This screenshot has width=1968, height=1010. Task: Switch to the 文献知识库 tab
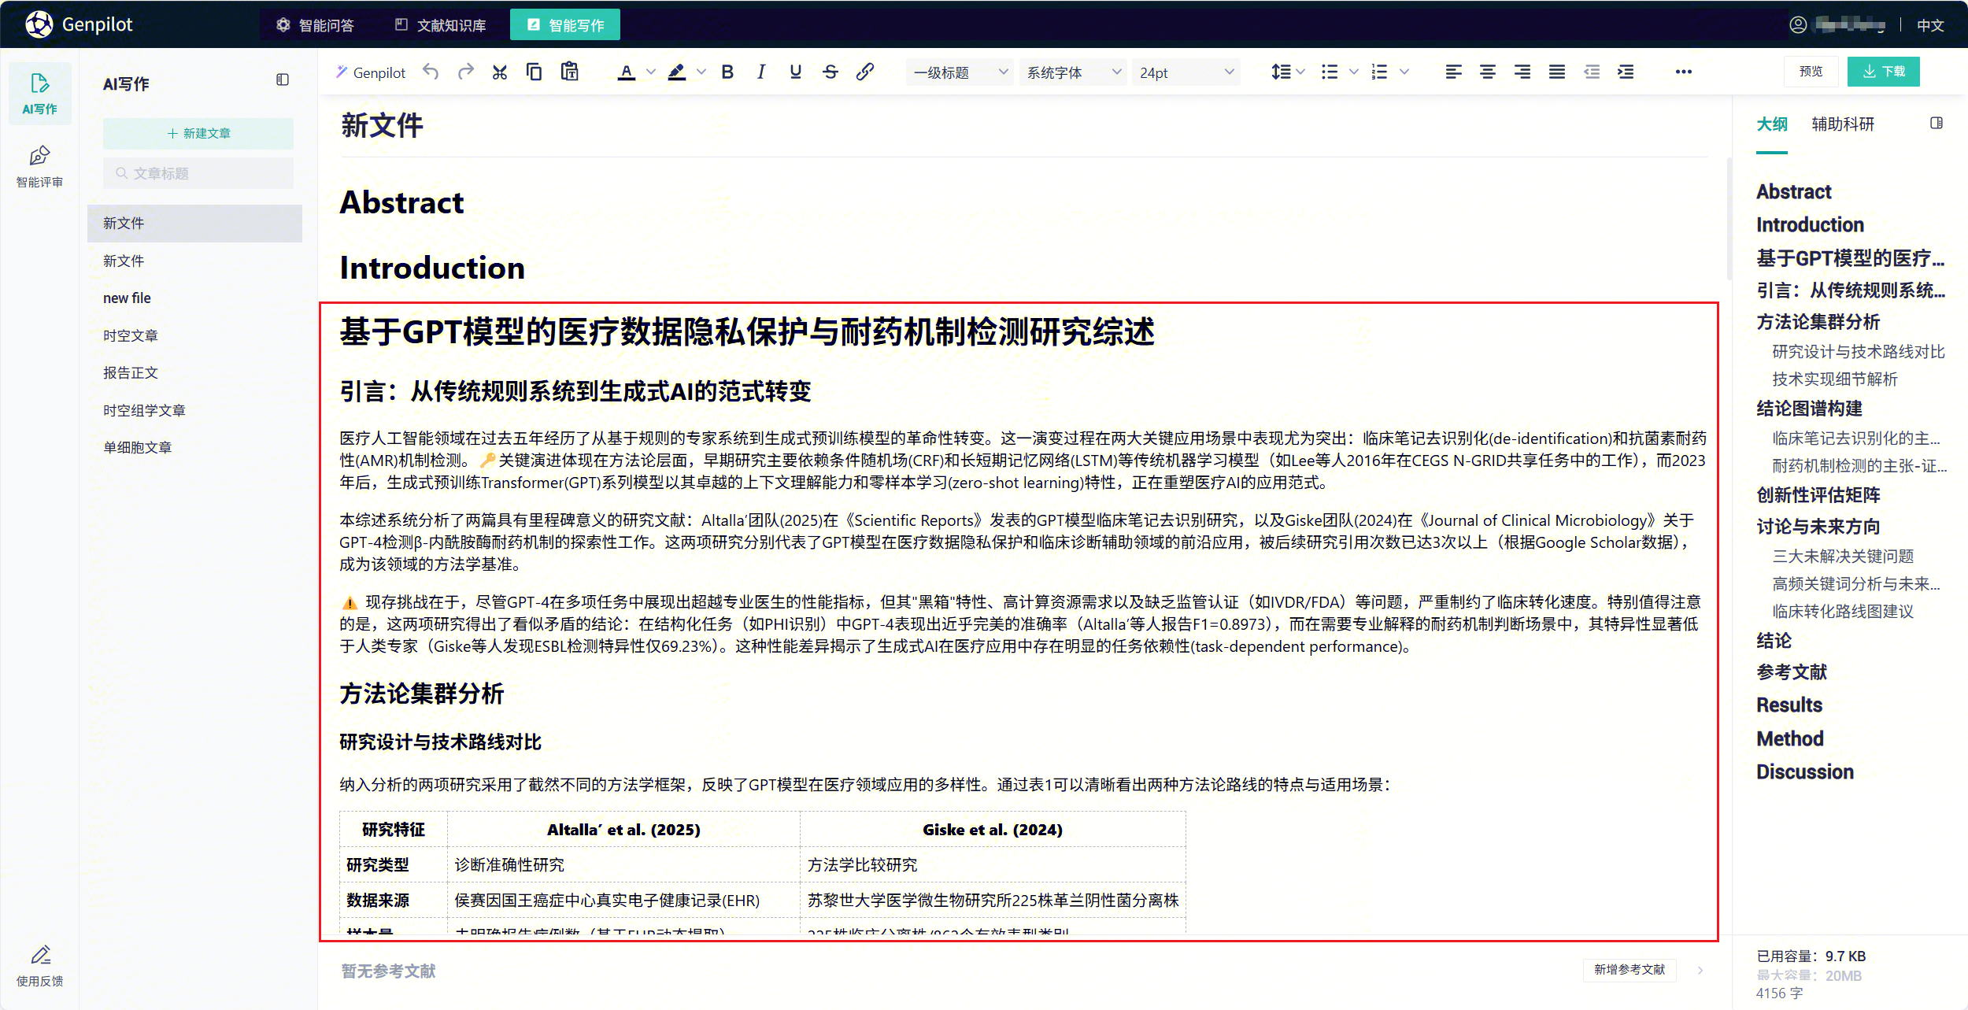point(440,25)
